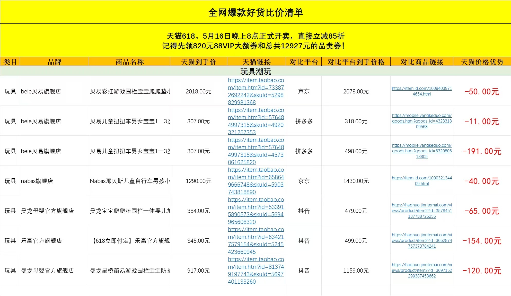Select 京东 platform cell in the 1430.00元 row
This screenshot has width=511, height=296.
pos(304,181)
